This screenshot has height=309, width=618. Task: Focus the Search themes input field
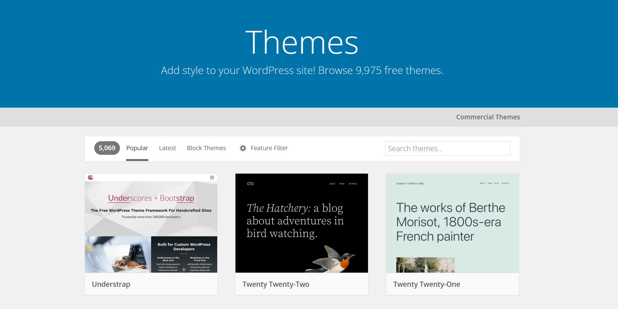[448, 148]
